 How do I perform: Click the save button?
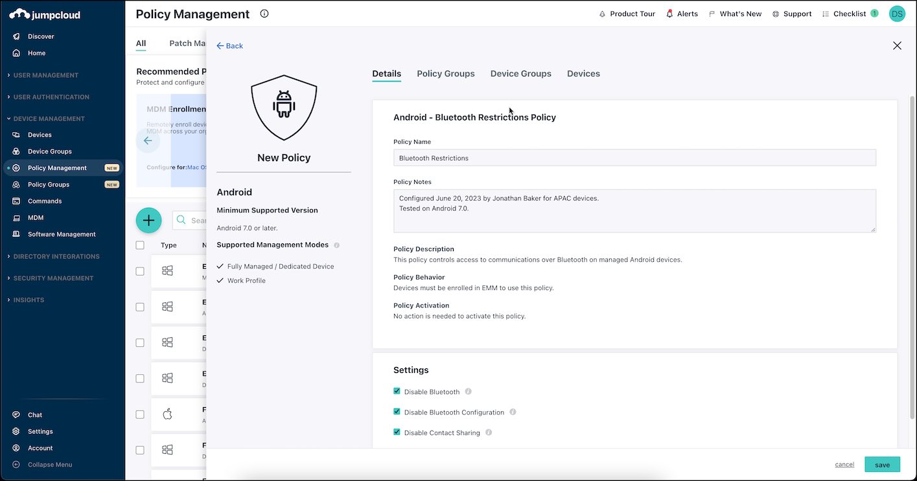pyautogui.click(x=882, y=464)
